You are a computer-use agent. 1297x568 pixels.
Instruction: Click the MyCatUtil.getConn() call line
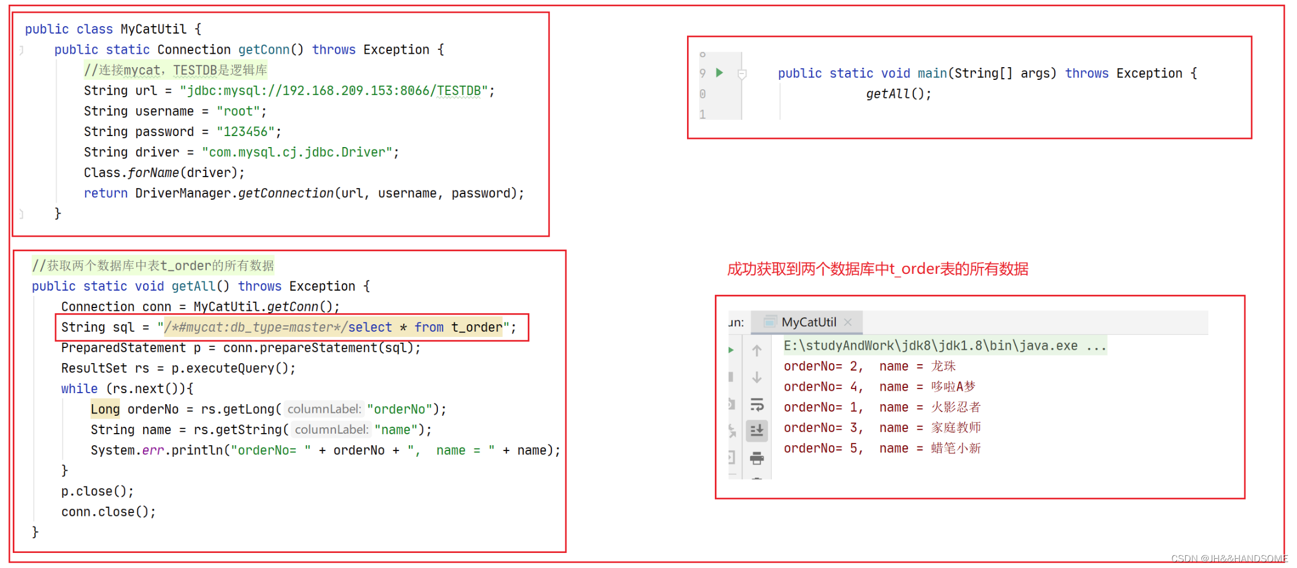(x=200, y=307)
